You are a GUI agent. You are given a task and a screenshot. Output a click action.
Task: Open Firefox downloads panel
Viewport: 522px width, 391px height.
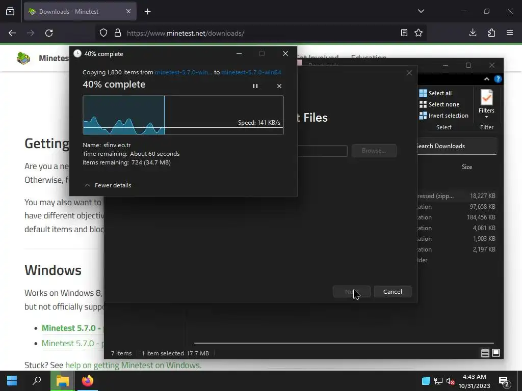(x=473, y=33)
